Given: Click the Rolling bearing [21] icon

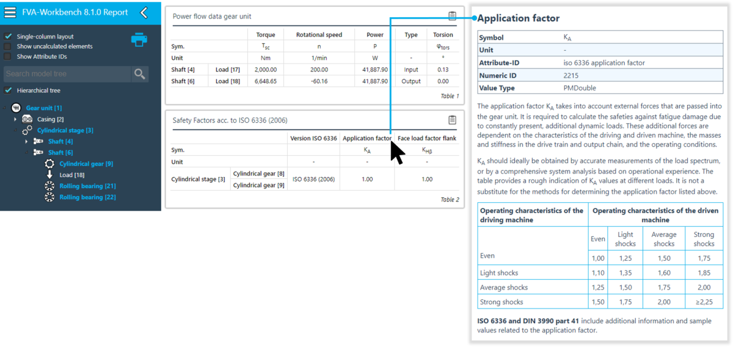Looking at the screenshot, I should (49, 186).
